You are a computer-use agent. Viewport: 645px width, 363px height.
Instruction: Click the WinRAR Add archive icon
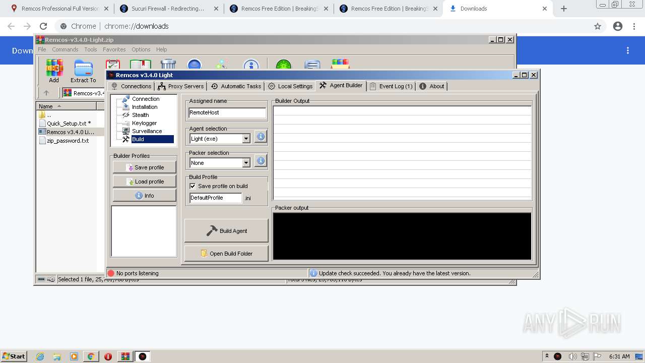(x=54, y=71)
